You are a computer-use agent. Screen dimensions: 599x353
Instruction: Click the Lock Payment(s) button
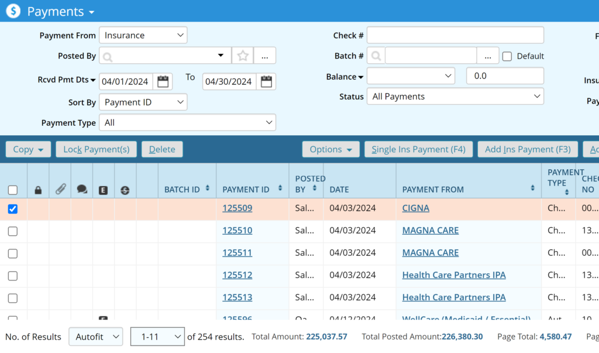point(97,149)
